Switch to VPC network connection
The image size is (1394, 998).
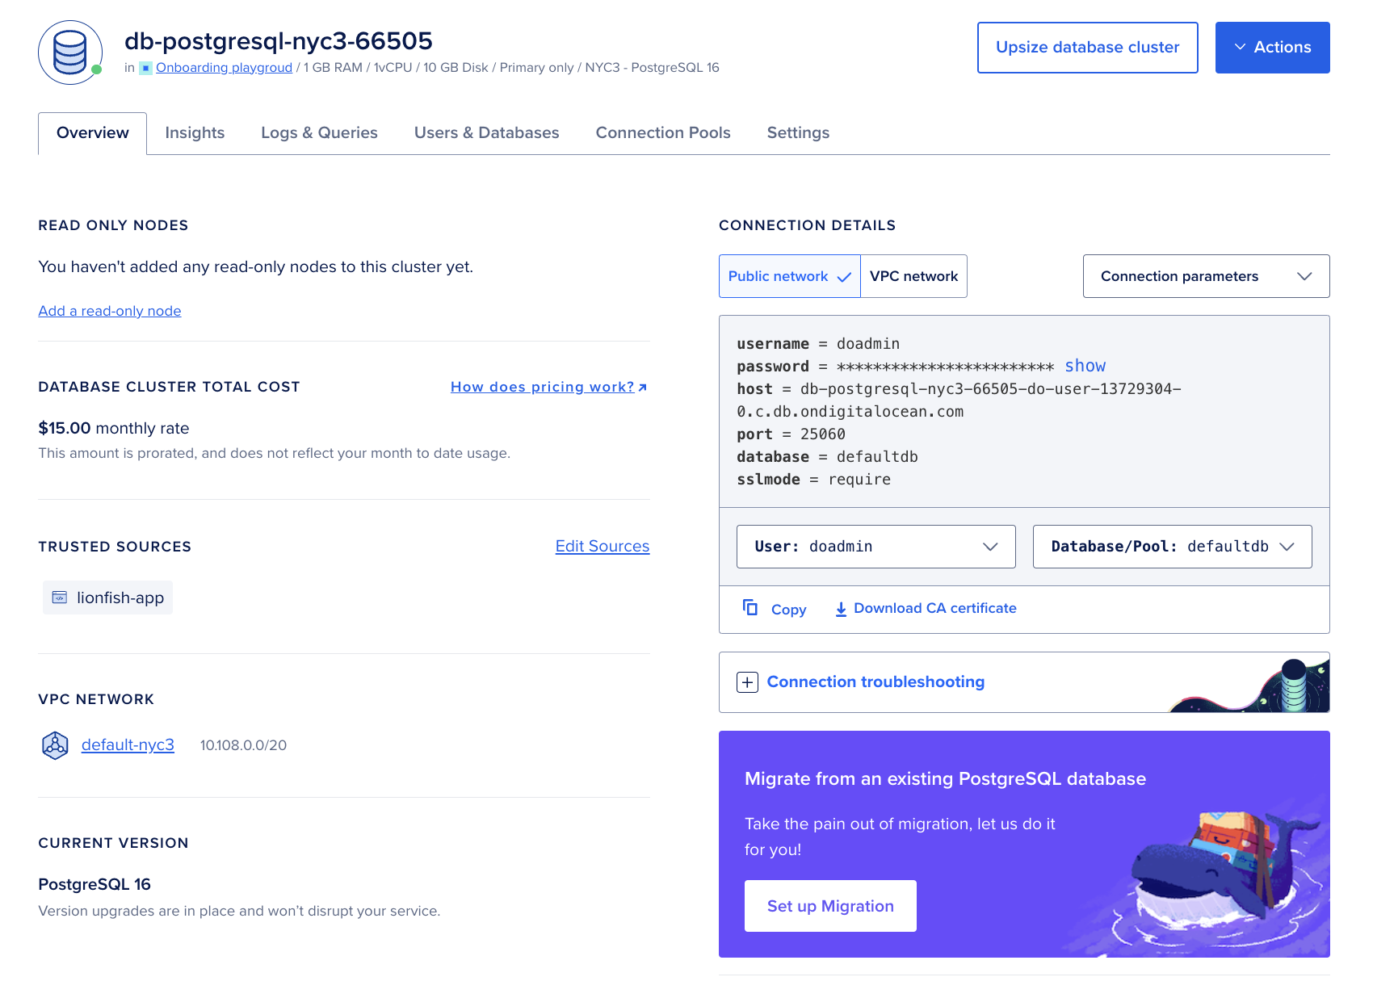[x=913, y=276]
